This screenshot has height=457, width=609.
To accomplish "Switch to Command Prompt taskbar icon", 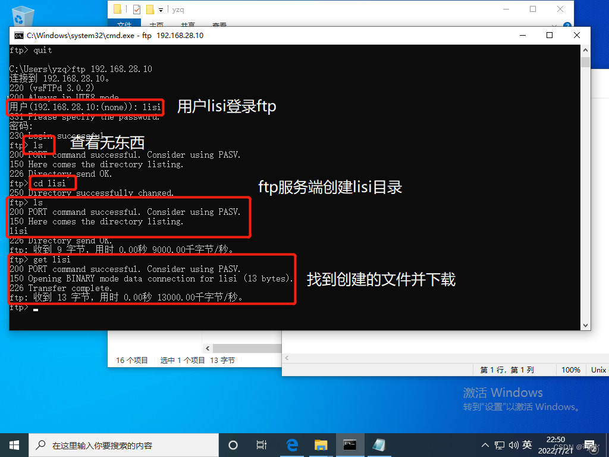I will pos(350,445).
